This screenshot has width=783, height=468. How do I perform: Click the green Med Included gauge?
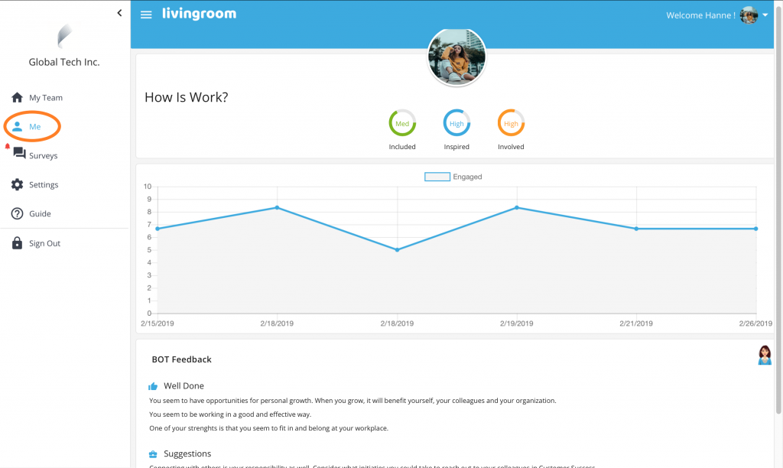(402, 123)
